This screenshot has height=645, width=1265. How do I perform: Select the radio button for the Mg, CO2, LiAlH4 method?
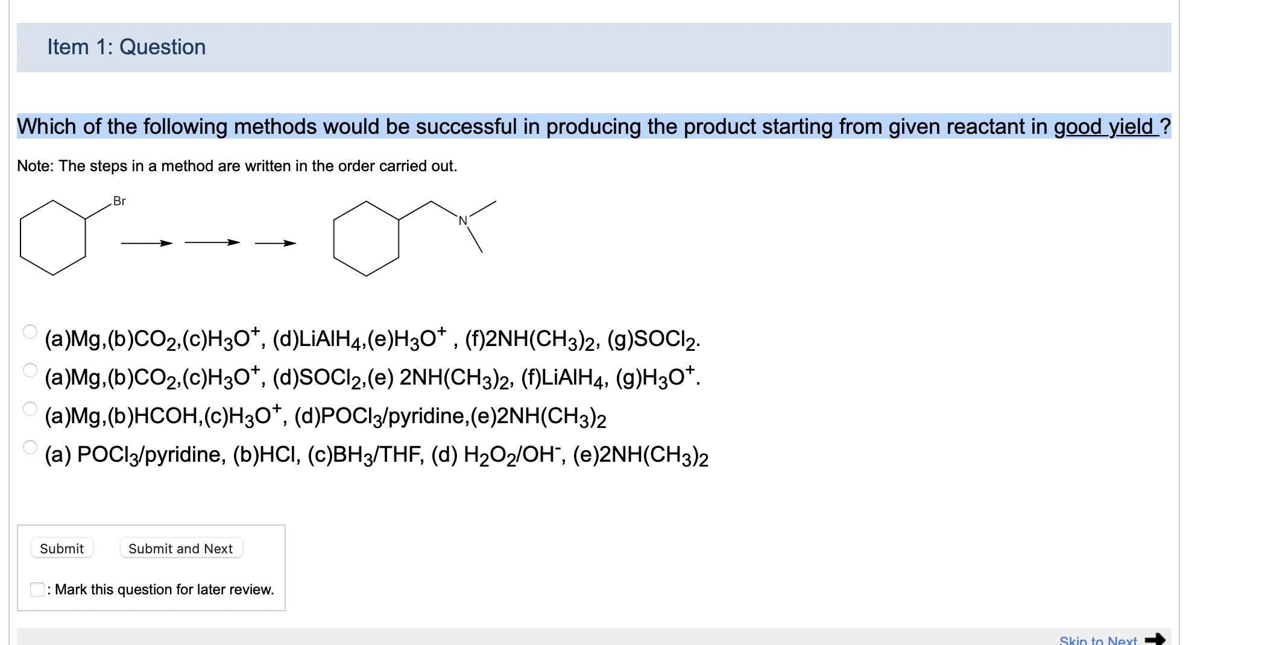pyautogui.click(x=29, y=330)
